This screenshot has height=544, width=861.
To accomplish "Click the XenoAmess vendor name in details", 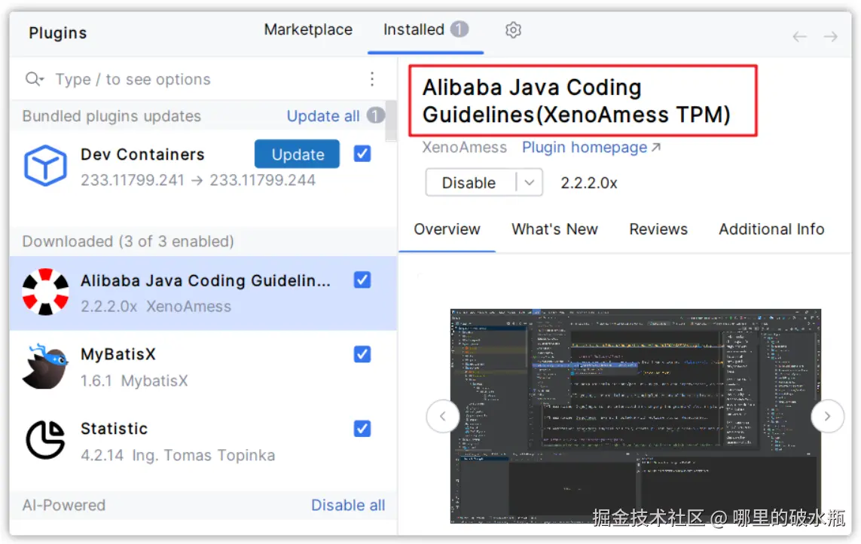I will (464, 147).
